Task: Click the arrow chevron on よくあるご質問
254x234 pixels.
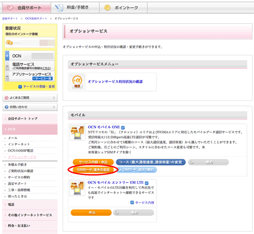Action: coord(54,98)
